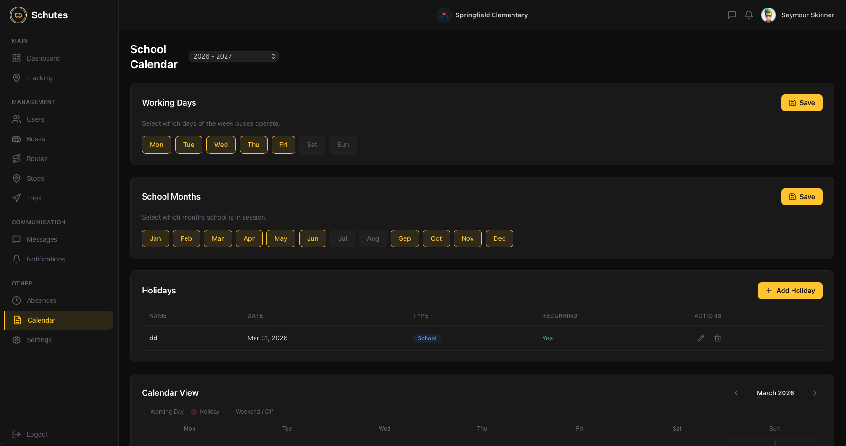The height and width of the screenshot is (446, 846).
Task: Click the Schutes bus logo icon
Action: (18, 15)
